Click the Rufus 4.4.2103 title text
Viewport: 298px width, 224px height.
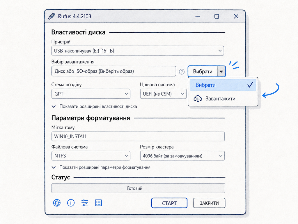[x=74, y=16]
